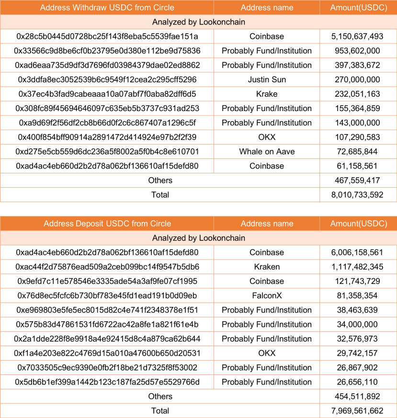Click the amount 5,150,637,493
Viewport: 397px width, 418px height.
pyautogui.click(x=357, y=36)
